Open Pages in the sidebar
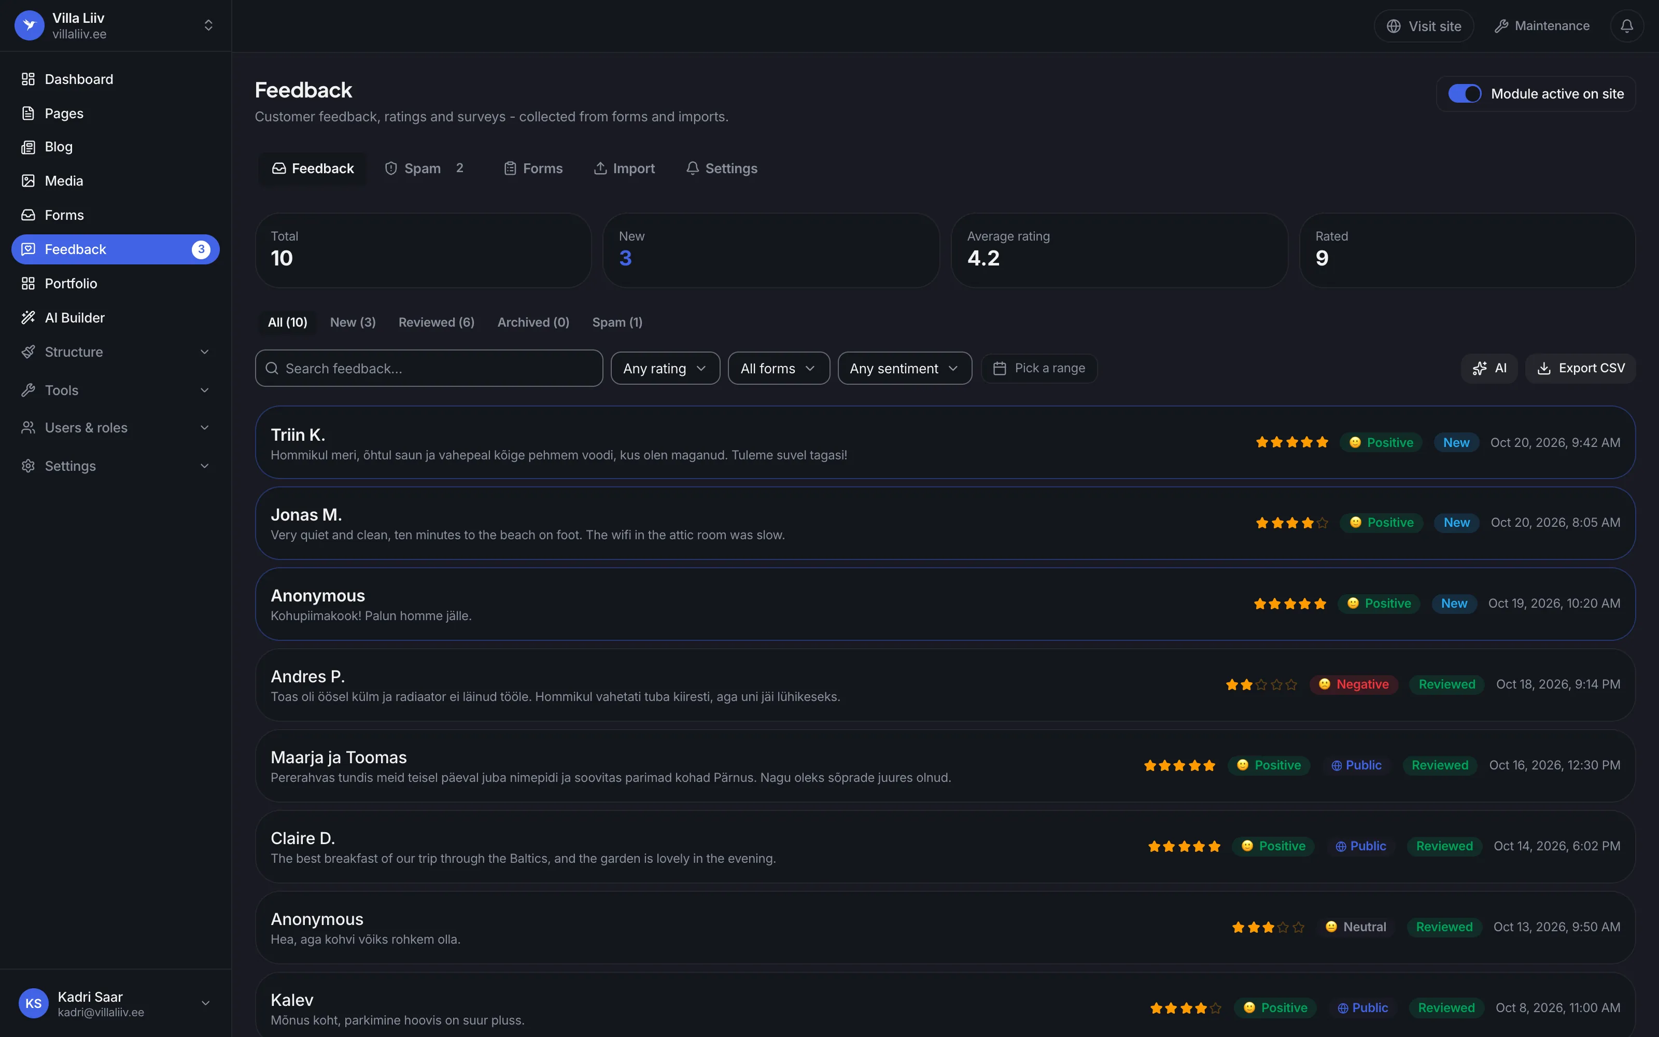Image resolution: width=1659 pixels, height=1037 pixels. pos(115,113)
